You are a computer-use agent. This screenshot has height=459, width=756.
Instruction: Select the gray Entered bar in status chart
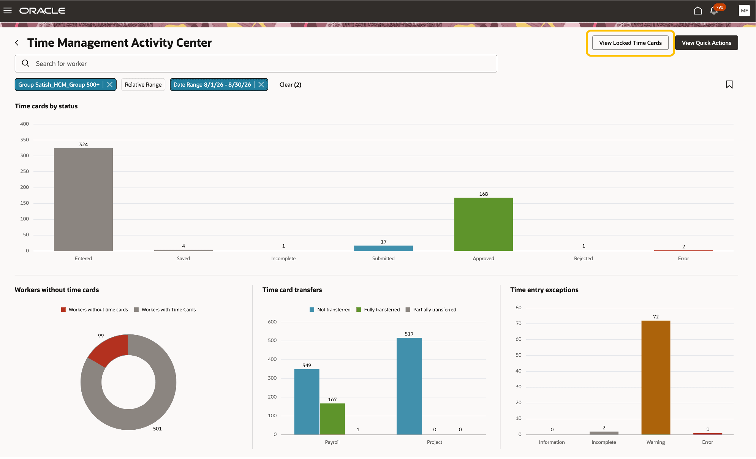click(x=84, y=199)
